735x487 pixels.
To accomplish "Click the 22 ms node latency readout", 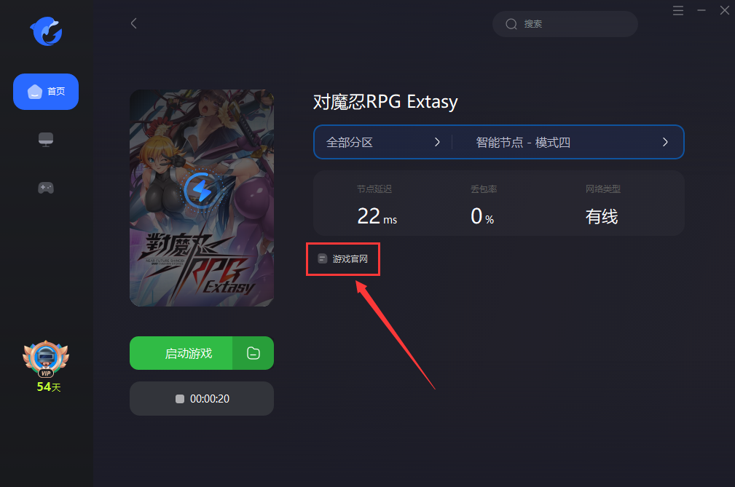I will coord(377,216).
